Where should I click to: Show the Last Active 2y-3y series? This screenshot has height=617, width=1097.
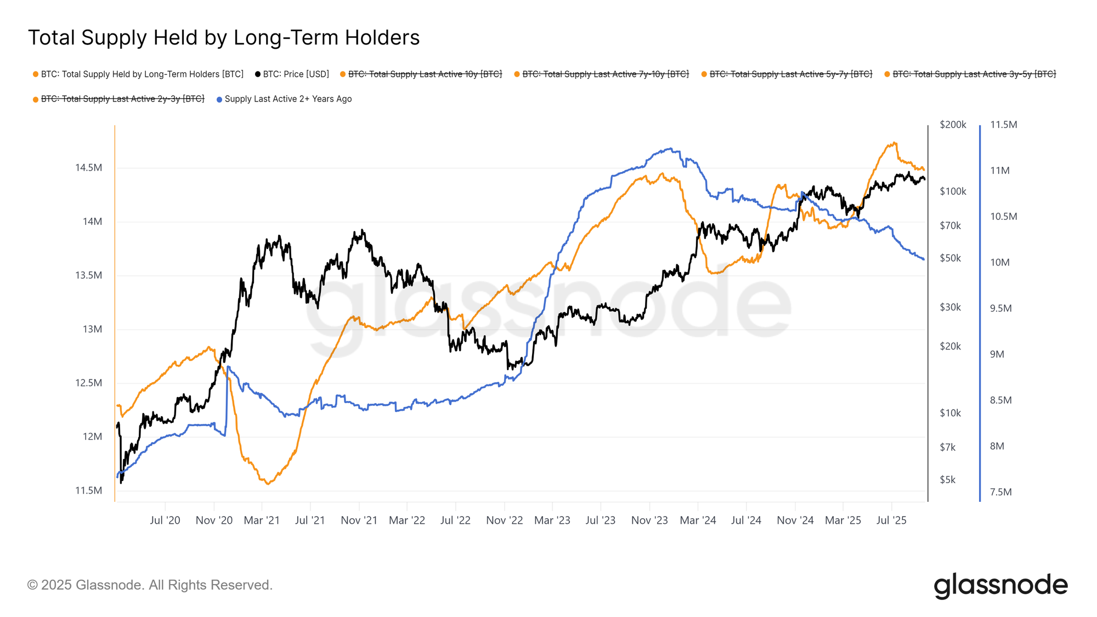122,99
